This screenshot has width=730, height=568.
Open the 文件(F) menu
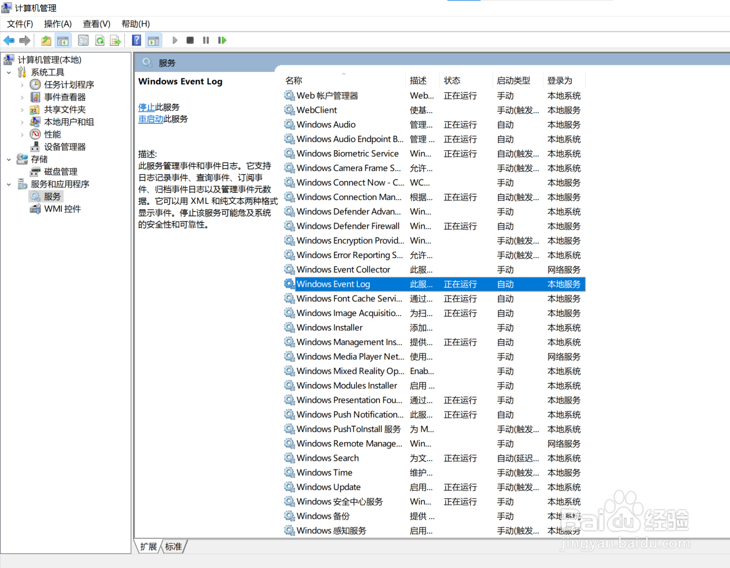point(20,24)
